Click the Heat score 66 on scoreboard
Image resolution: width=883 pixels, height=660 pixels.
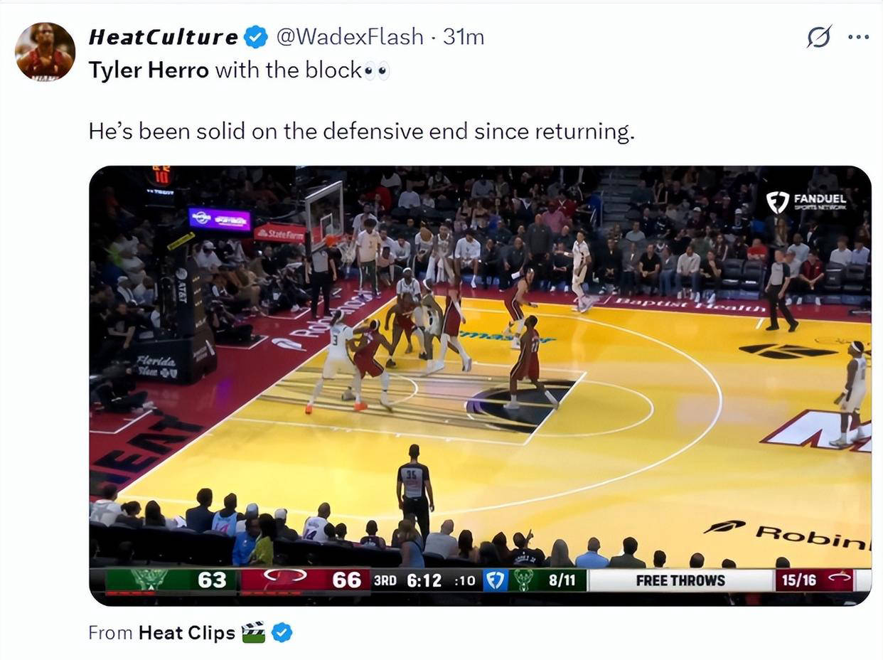click(x=346, y=580)
